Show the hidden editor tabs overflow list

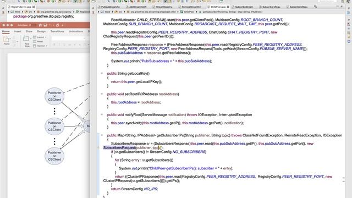(x=315, y=7)
